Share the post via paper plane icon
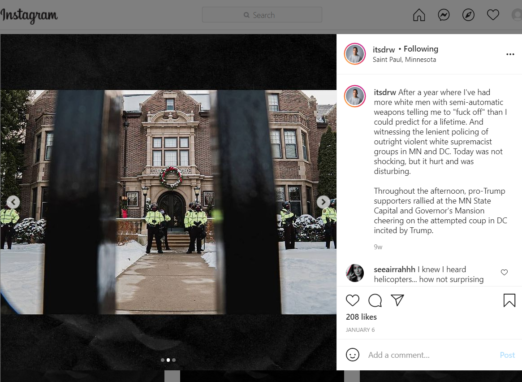This screenshot has height=382, width=522. (397, 300)
